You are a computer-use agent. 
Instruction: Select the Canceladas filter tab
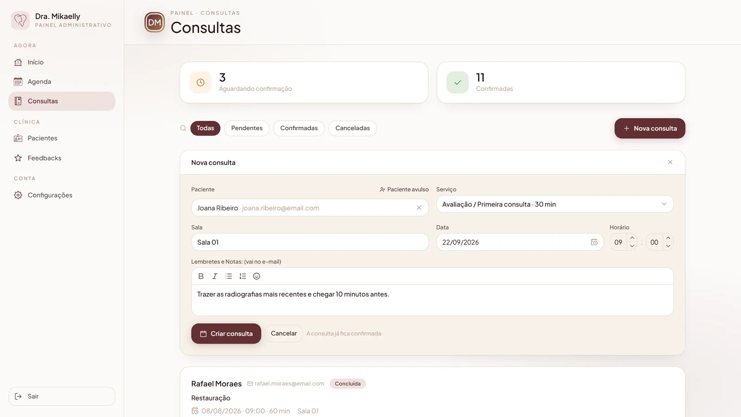point(352,128)
